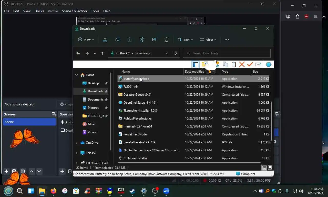Screen dimensions: 328x197
Task: Go up one folder level arrow
Action: click(x=102, y=53)
